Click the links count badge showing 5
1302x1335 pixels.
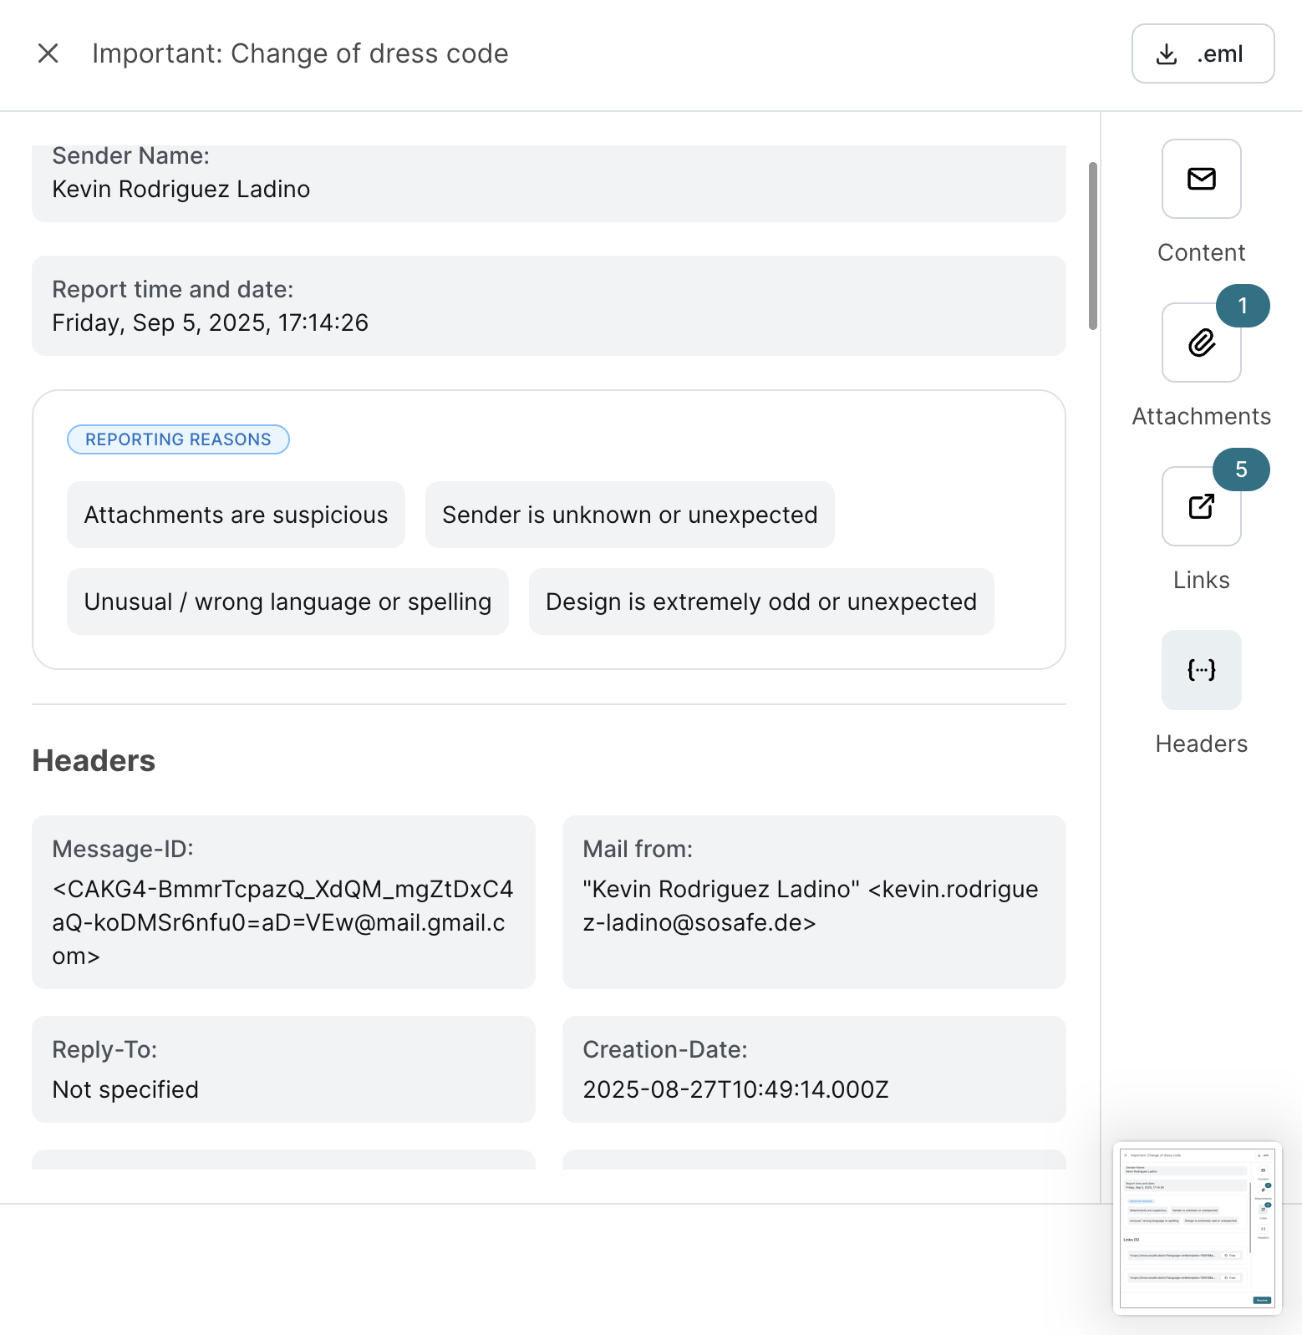point(1241,470)
